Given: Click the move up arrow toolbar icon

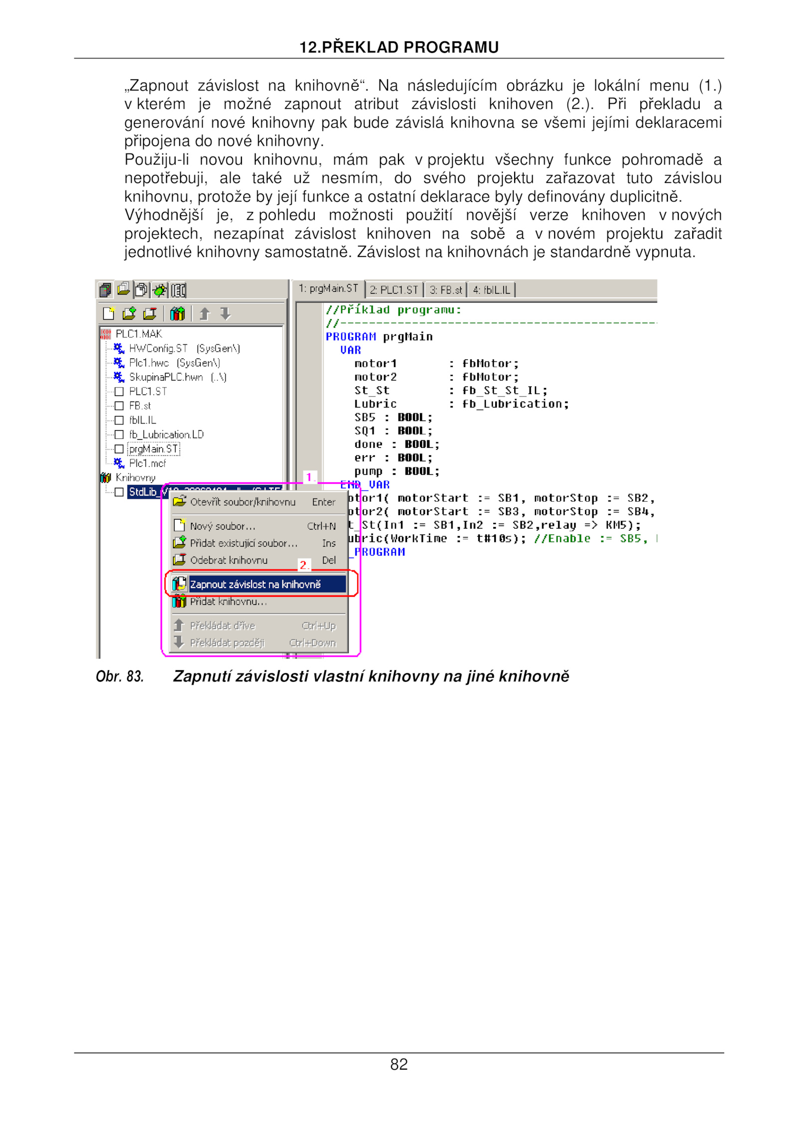Looking at the screenshot, I should tap(204, 313).
